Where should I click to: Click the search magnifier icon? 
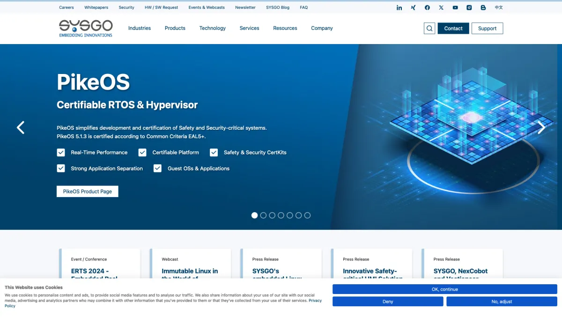pyautogui.click(x=429, y=29)
